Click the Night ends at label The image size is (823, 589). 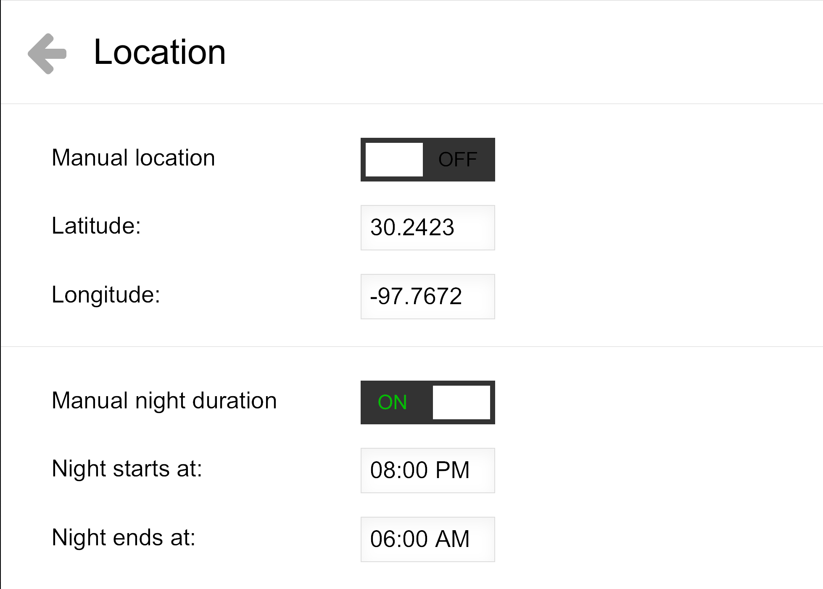(x=124, y=538)
